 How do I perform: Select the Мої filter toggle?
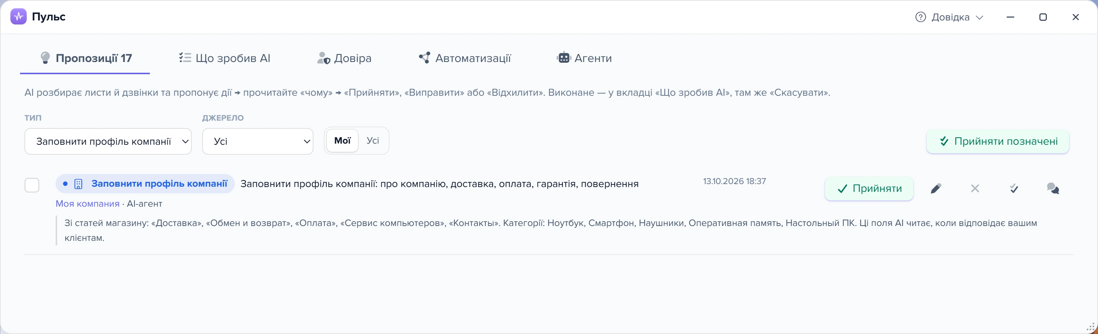click(342, 141)
